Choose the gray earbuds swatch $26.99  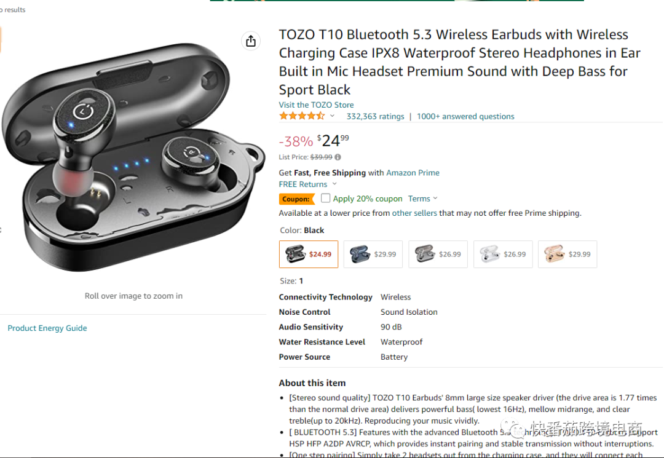pyautogui.click(x=438, y=254)
